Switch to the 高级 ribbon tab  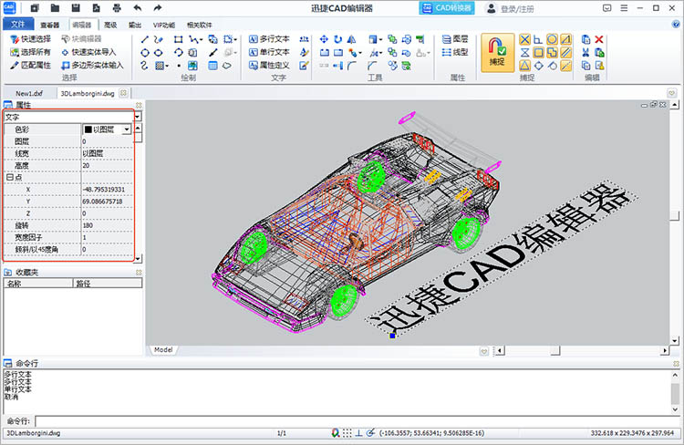[x=110, y=25]
